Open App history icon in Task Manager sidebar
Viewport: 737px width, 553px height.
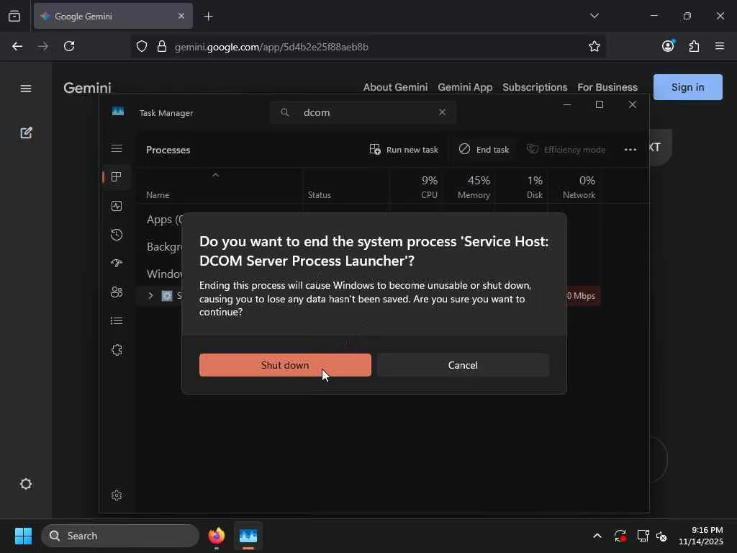pyautogui.click(x=117, y=235)
